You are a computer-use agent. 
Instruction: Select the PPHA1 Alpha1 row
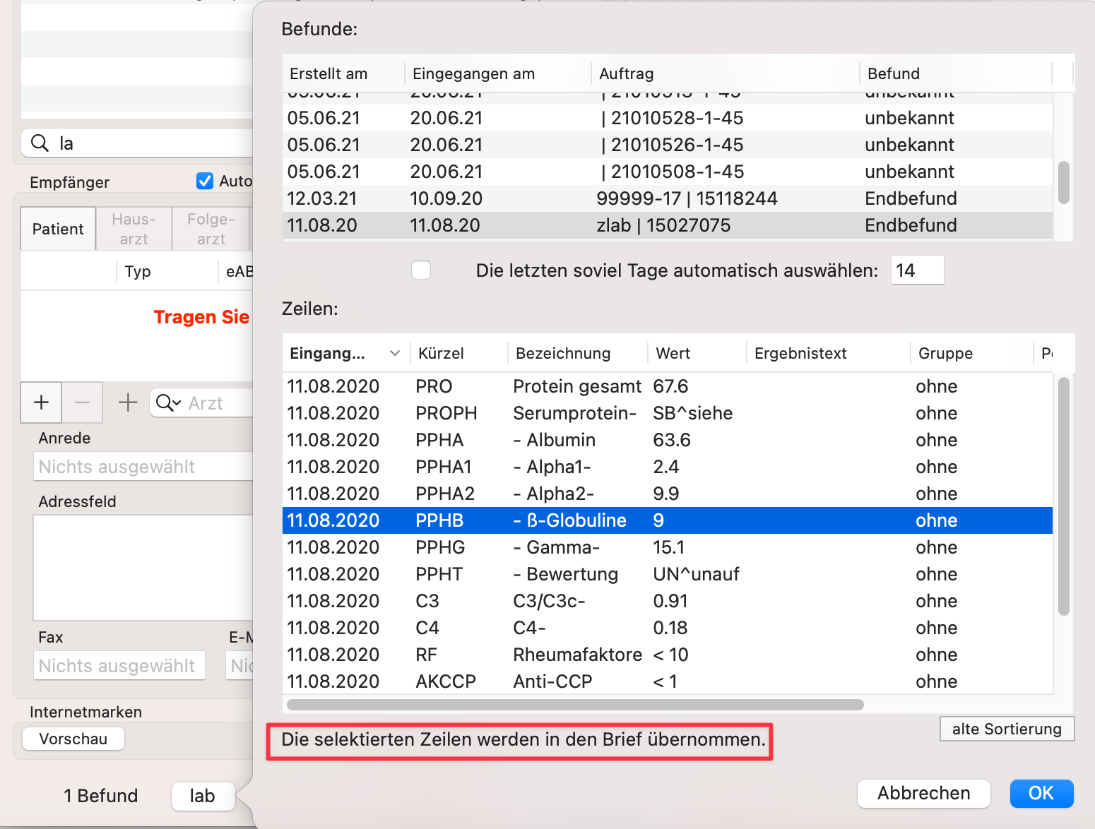click(668, 467)
